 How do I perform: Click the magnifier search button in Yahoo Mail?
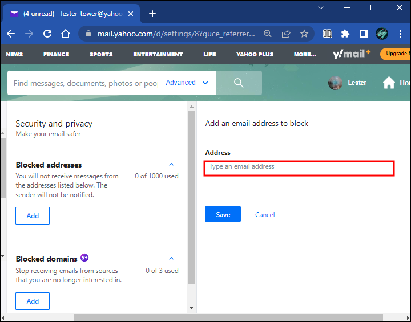(x=239, y=83)
